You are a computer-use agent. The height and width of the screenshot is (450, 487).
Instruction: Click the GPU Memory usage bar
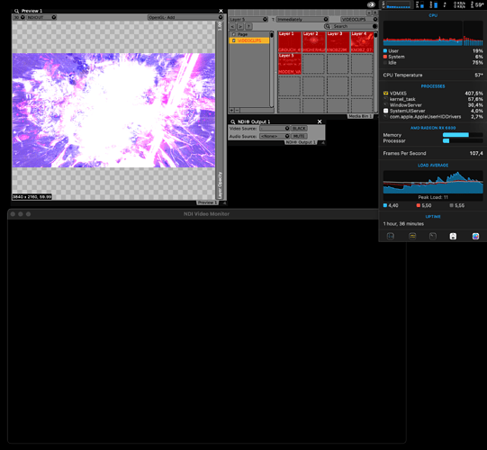463,135
